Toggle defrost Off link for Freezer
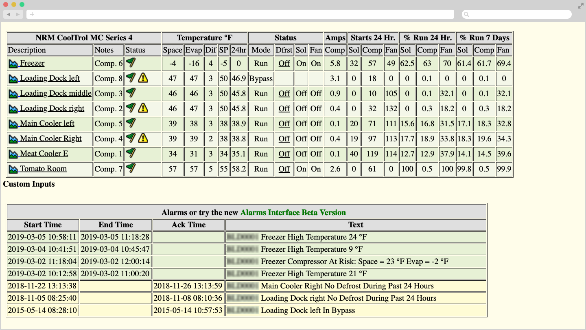This screenshot has height=330, width=586. [x=284, y=64]
